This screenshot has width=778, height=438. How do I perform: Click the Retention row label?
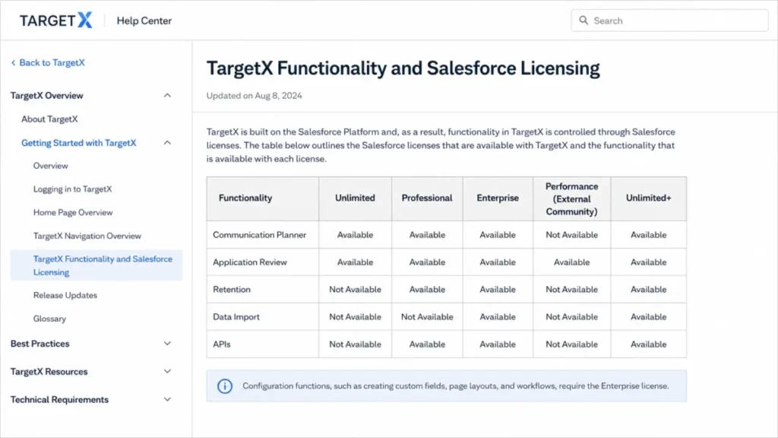tap(232, 290)
